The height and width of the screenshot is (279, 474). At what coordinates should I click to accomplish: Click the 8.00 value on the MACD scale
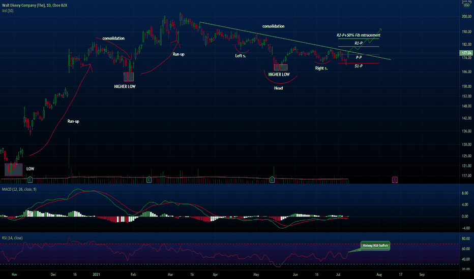(465, 193)
